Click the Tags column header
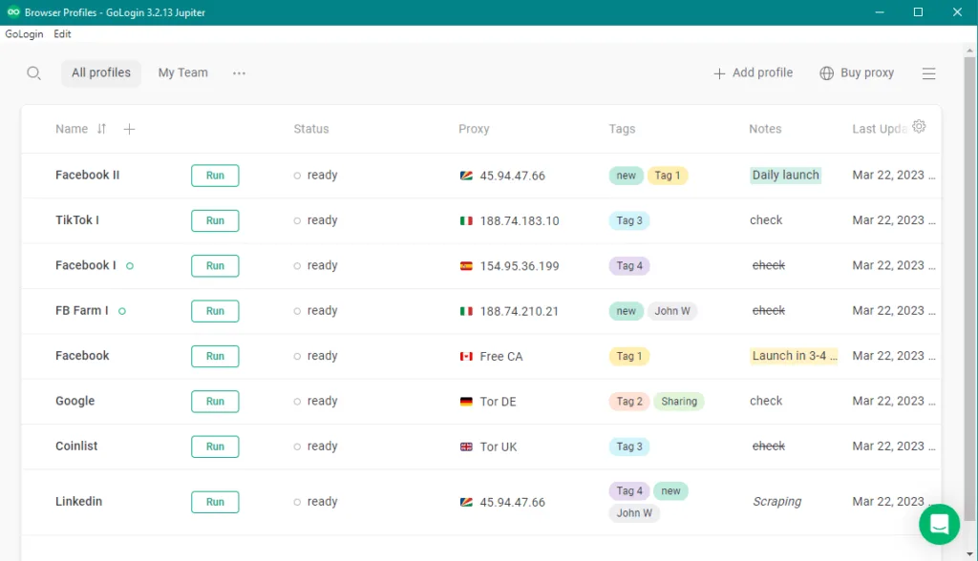 coord(622,129)
